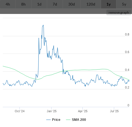The height and width of the screenshot is (127, 132).
Task: Switch to the 5y time range
Action: 124,4
